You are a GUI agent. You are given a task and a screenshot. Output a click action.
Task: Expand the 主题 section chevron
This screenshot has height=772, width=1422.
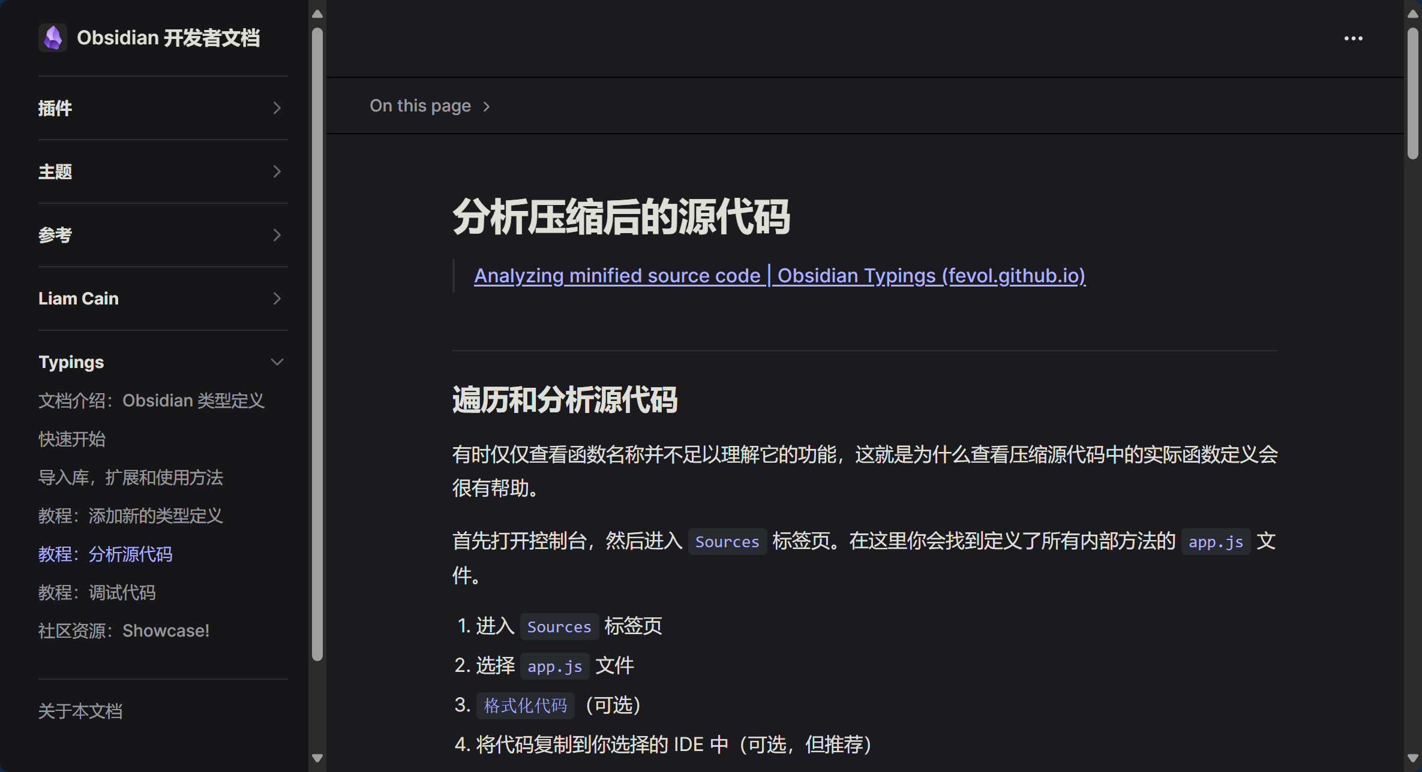click(277, 171)
